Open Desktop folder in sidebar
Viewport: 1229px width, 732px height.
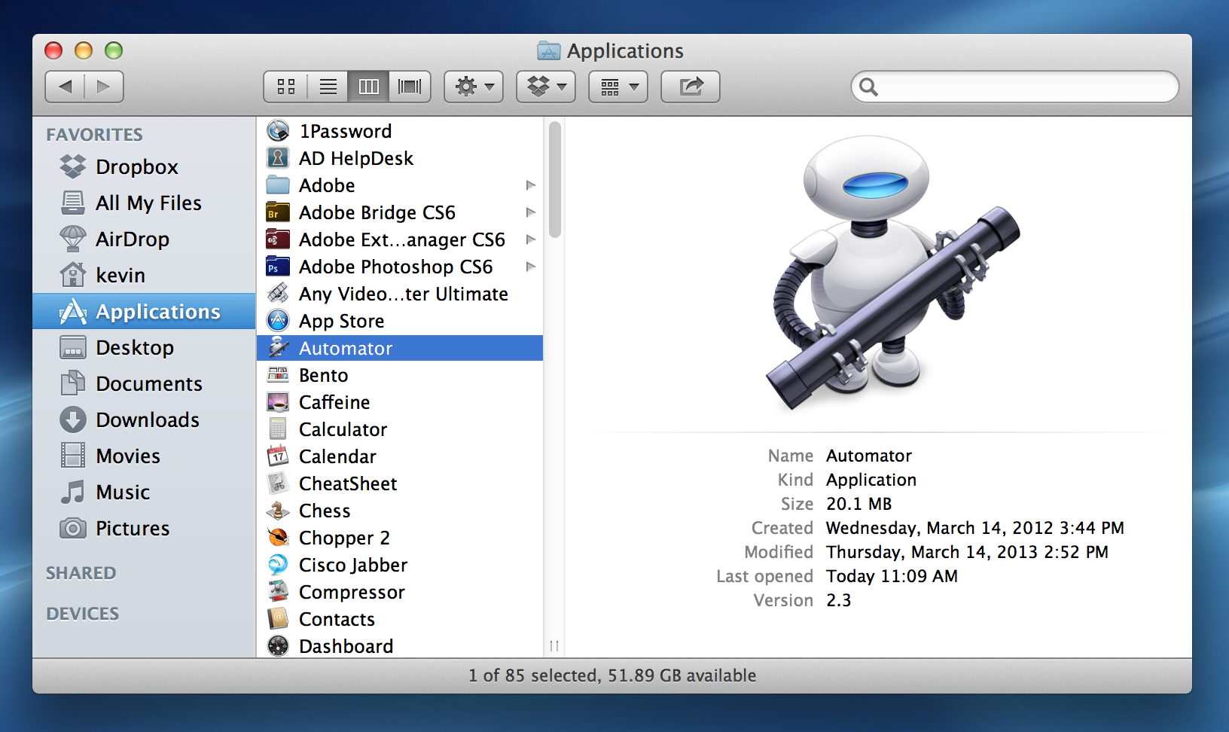144,347
